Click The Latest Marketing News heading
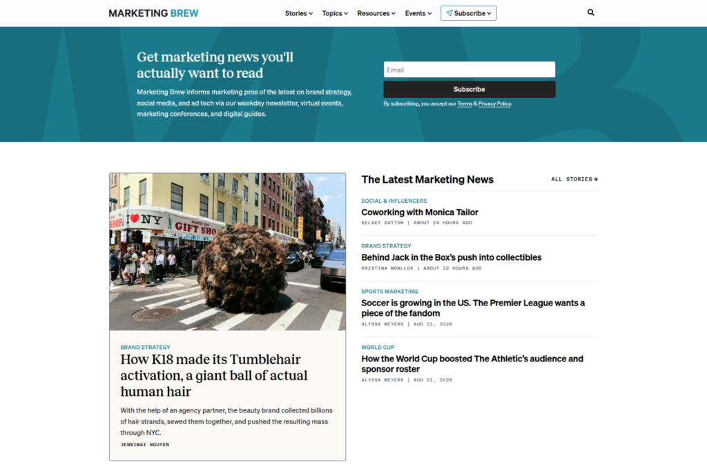 (x=427, y=179)
